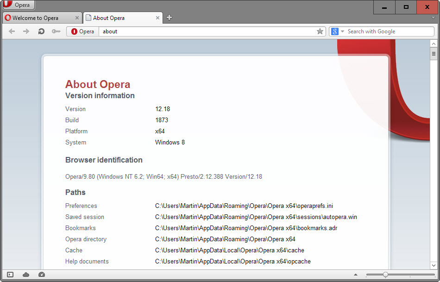Click the Opera site badge in address bar
This screenshot has height=282, width=440.
[x=82, y=31]
